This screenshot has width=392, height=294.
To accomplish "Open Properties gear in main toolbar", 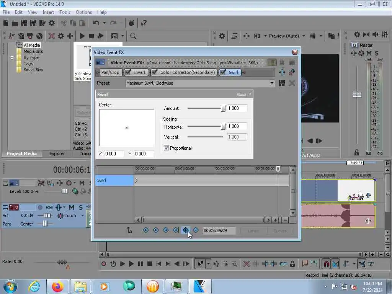I will click(x=52, y=23).
